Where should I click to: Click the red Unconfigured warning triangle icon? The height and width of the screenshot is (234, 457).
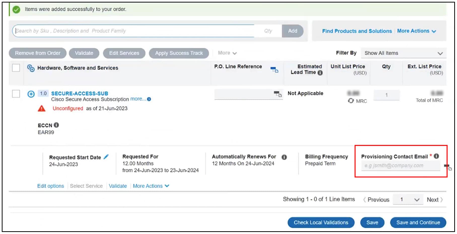[x=42, y=109]
